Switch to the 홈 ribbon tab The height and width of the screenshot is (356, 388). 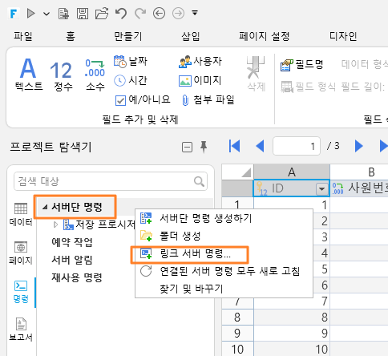click(x=71, y=36)
